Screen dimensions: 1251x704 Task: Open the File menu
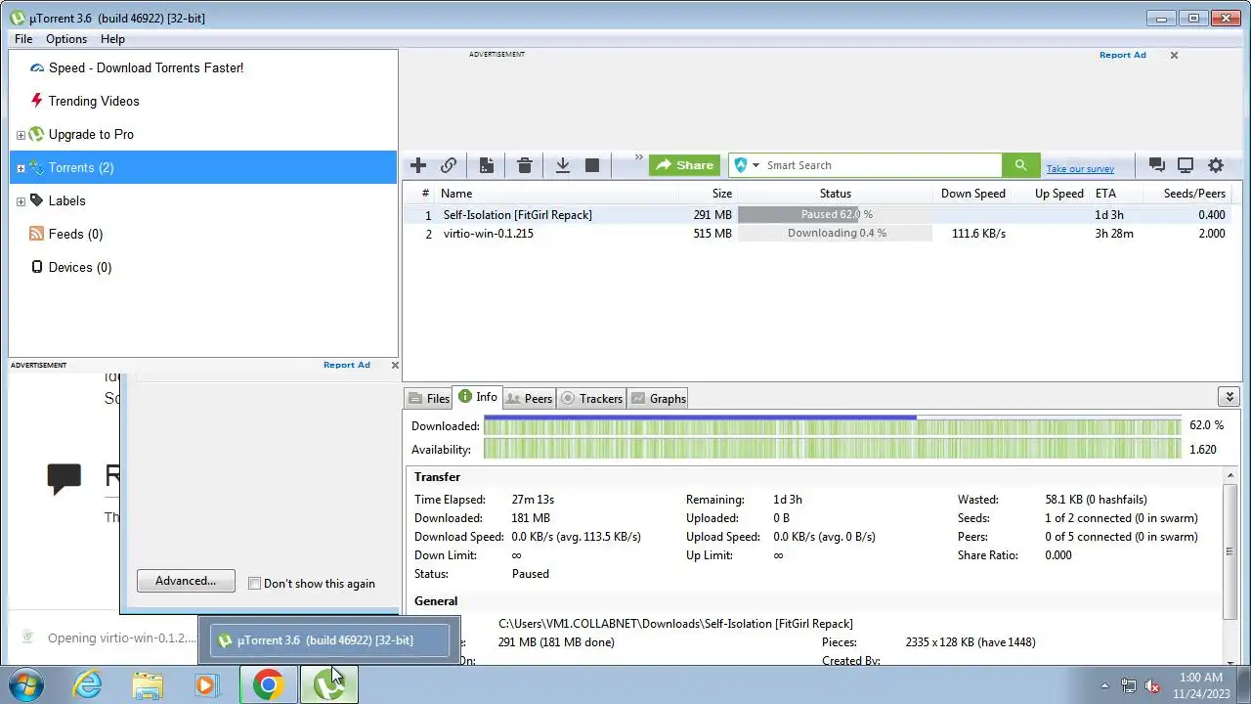[x=23, y=39]
